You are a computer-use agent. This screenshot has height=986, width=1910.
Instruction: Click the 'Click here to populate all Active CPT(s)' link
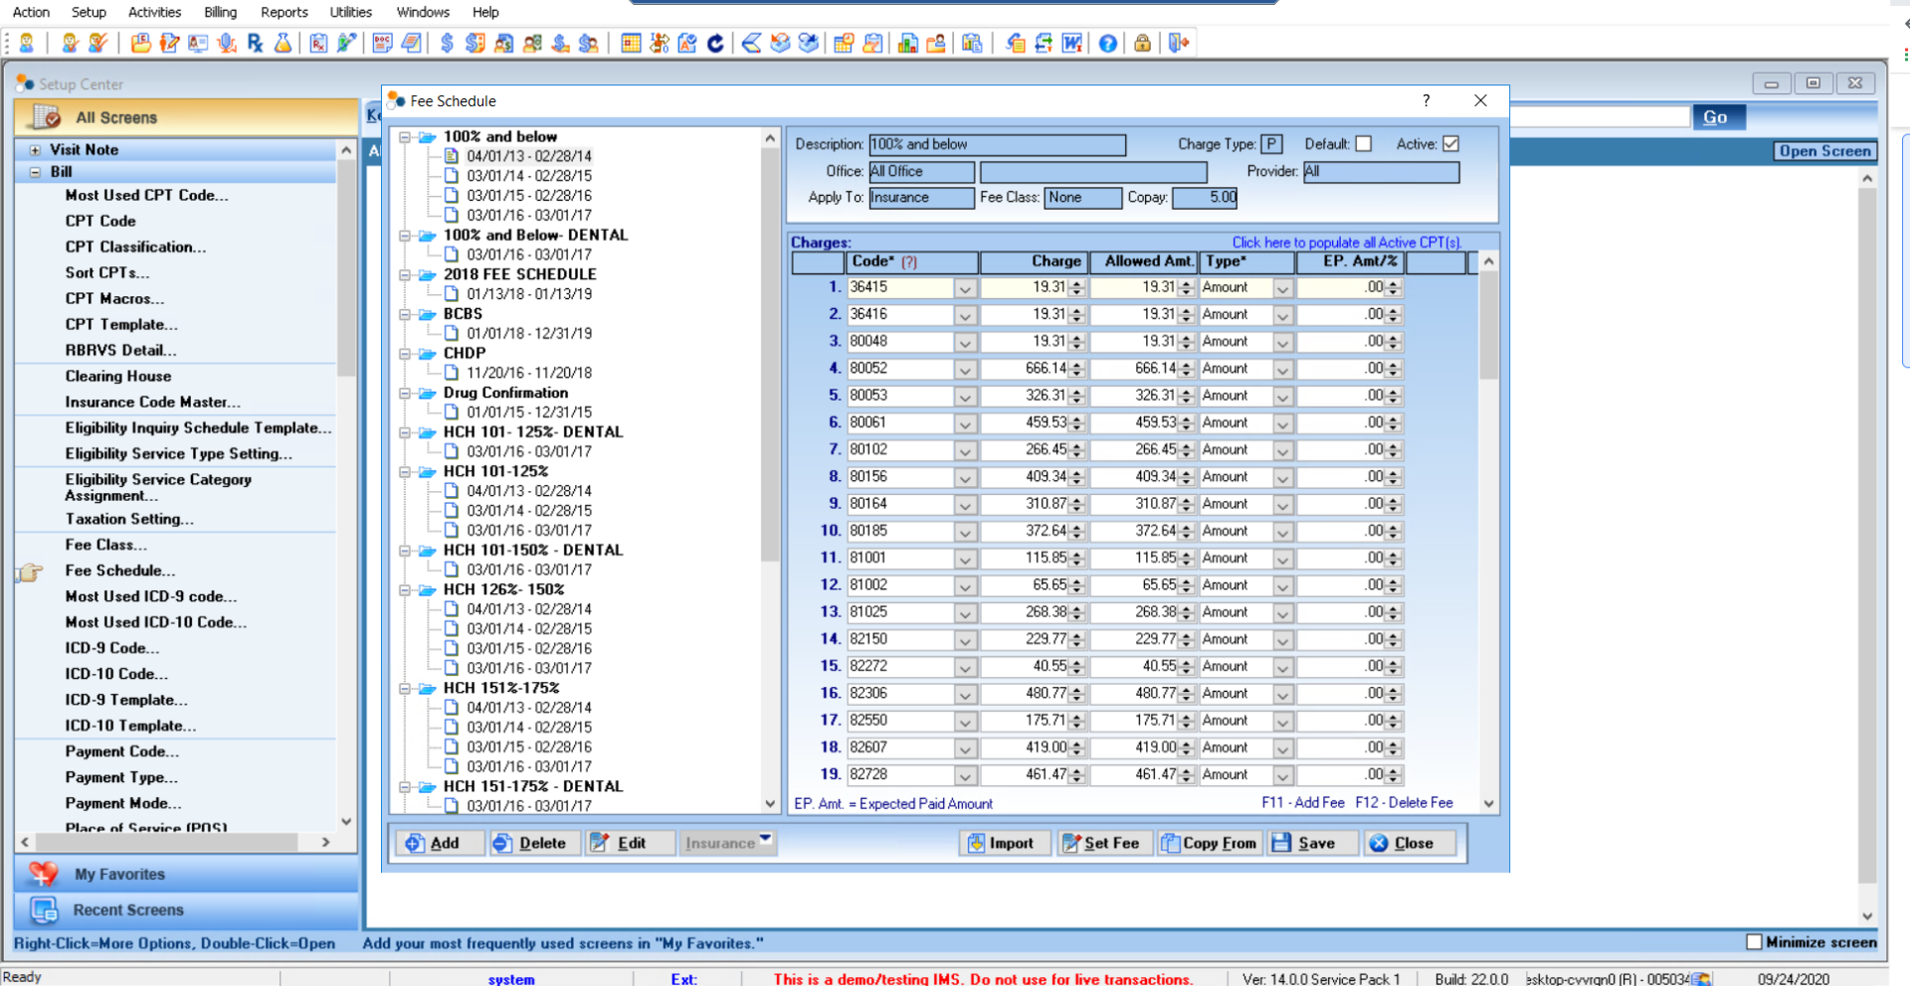[1348, 242]
